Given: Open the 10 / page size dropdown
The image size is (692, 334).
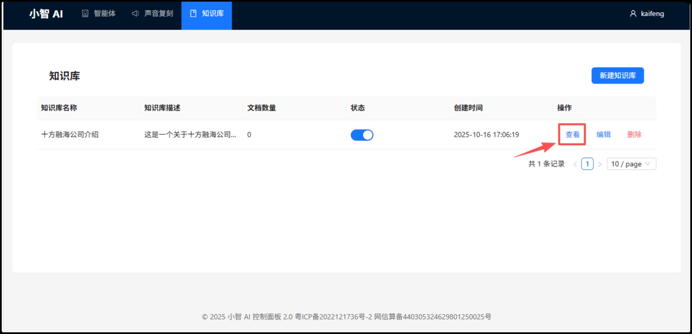Looking at the screenshot, I should point(632,164).
